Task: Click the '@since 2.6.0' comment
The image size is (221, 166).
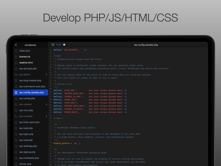Action: tap(65, 84)
